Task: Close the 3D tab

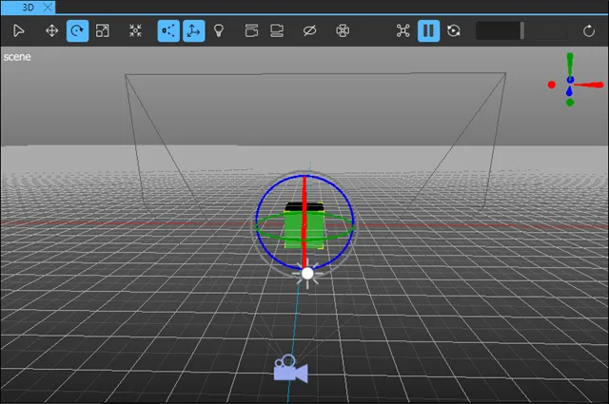Action: pyautogui.click(x=49, y=7)
